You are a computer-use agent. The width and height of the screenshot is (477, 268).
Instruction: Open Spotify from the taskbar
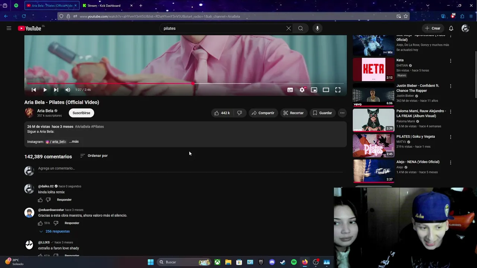(x=294, y=262)
